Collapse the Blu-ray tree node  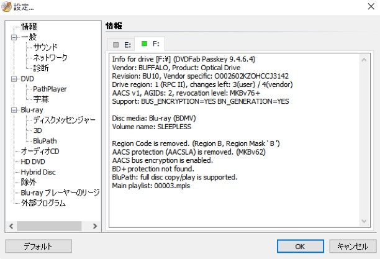[x=14, y=110]
